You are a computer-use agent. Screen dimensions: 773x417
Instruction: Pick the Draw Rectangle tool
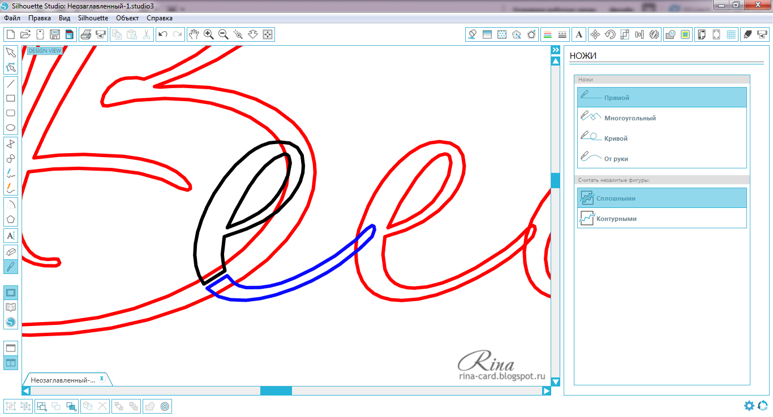10,98
